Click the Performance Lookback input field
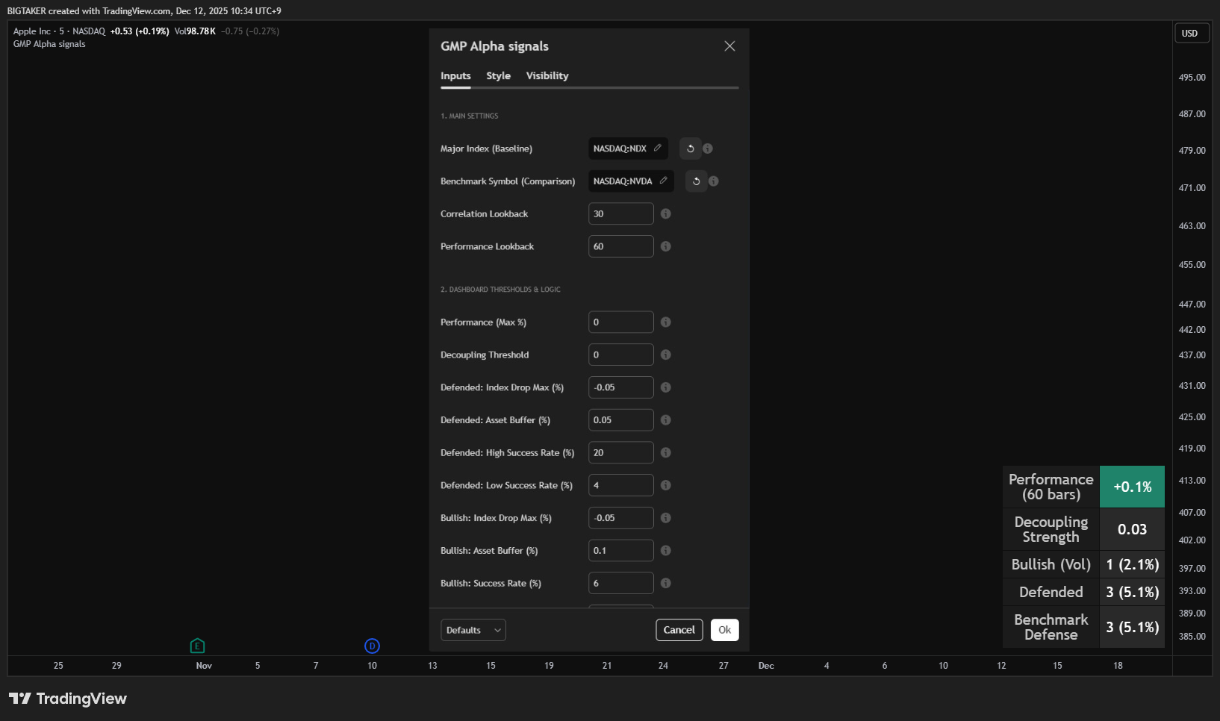 coord(621,246)
